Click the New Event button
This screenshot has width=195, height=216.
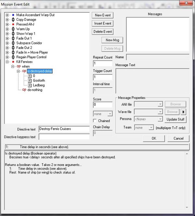pos(103,15)
